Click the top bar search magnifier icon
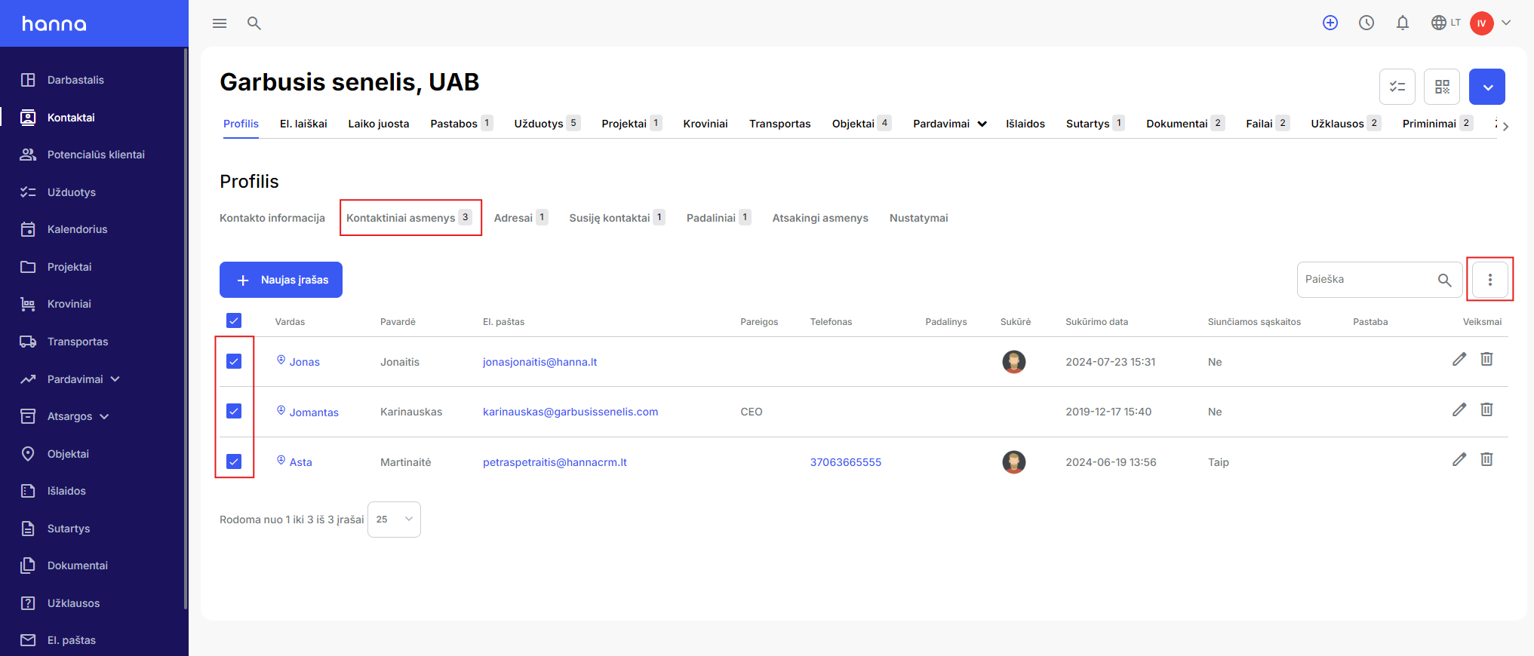 [254, 23]
